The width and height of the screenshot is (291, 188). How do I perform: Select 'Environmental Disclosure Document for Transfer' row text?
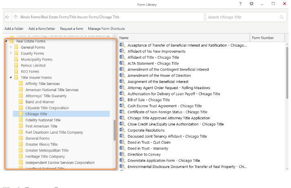point(187,167)
